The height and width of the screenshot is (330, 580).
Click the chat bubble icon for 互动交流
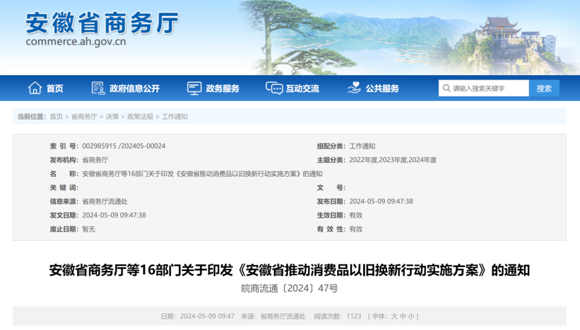click(274, 88)
